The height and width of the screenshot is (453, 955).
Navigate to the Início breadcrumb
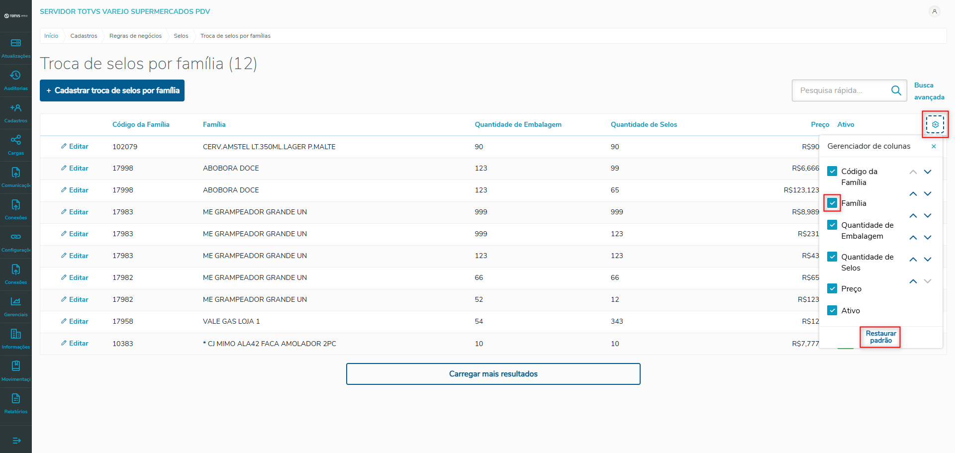51,36
